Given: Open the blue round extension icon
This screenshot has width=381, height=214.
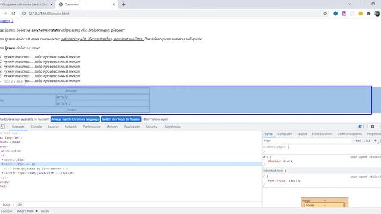Looking at the screenshot, I should coord(336,14).
